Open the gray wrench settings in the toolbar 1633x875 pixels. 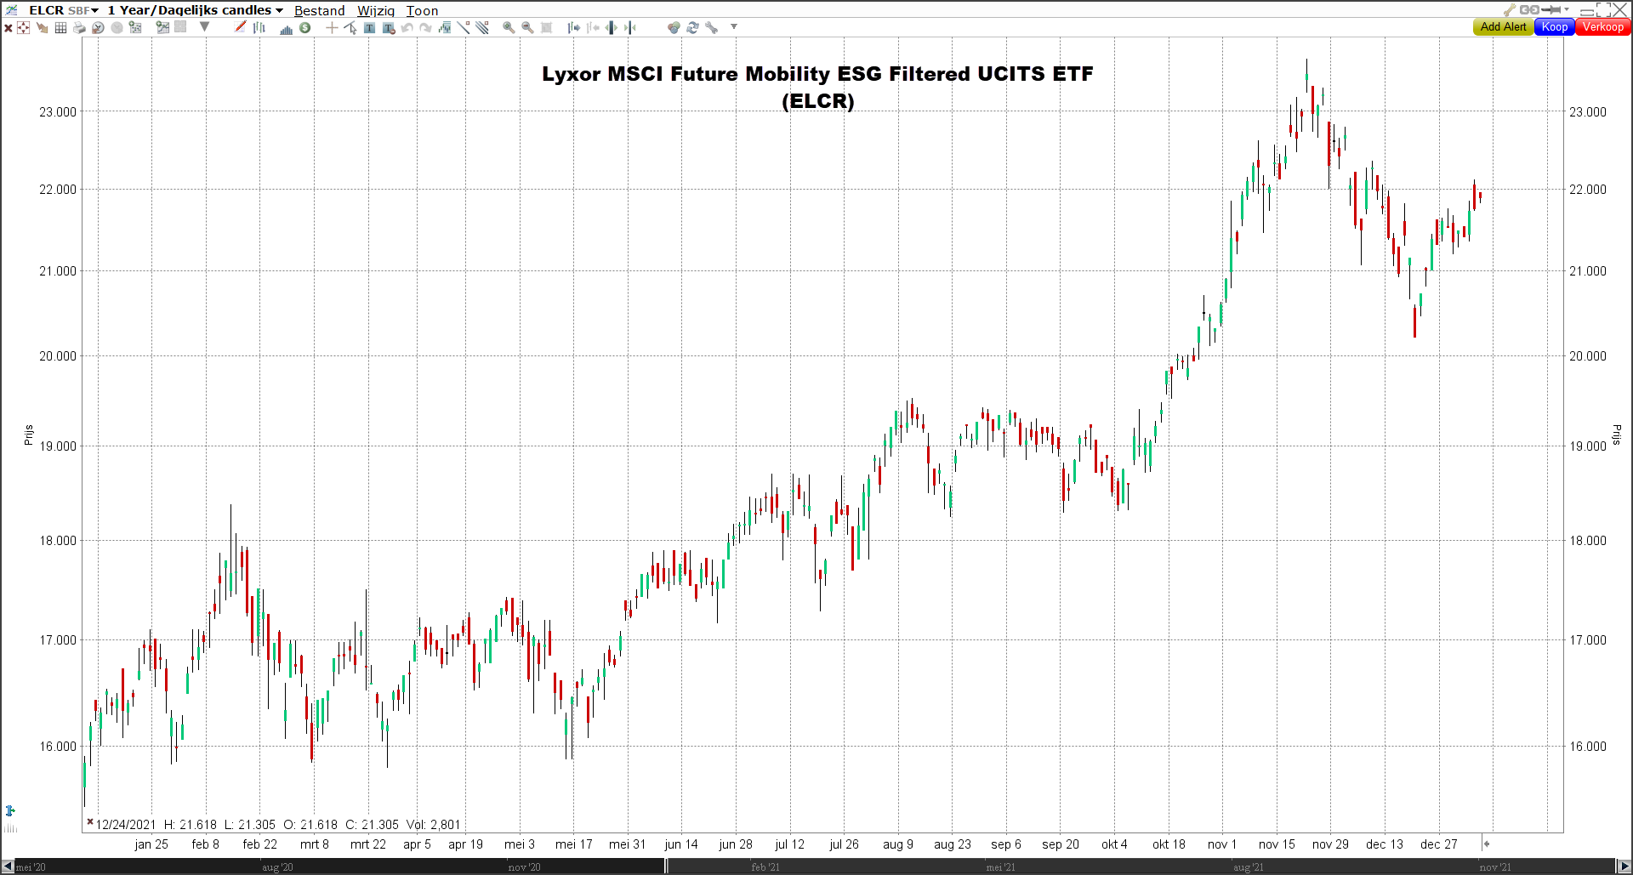[711, 28]
